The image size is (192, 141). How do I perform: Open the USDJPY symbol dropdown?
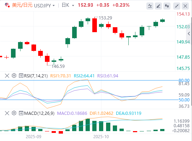(54, 6)
